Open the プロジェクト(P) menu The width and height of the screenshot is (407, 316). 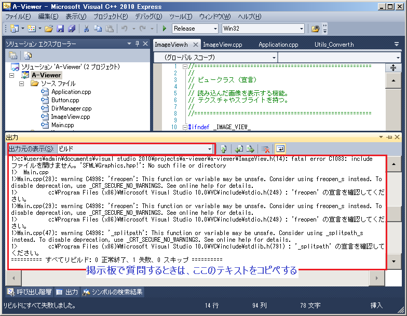click(111, 17)
